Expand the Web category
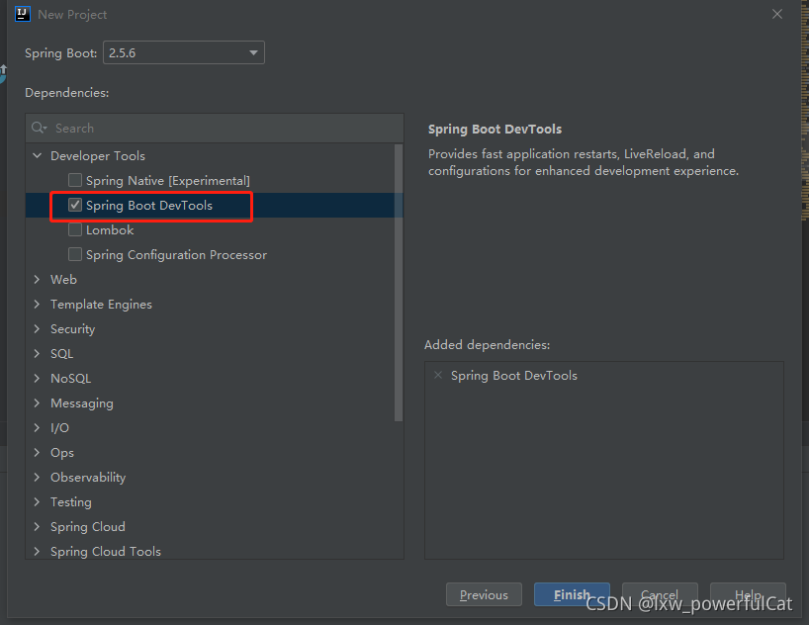Screen dimensions: 809x625 tap(38, 279)
